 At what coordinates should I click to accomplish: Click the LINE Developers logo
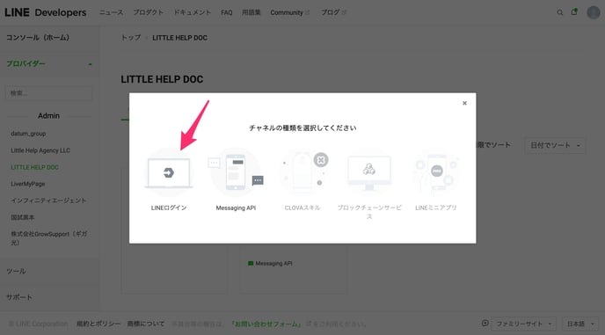(46, 12)
